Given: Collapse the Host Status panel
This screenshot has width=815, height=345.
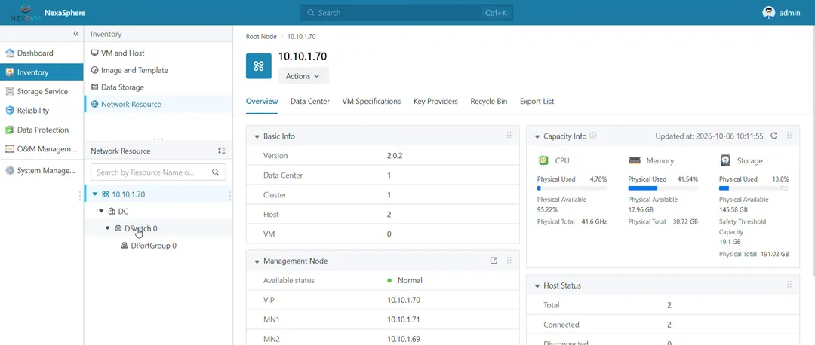Looking at the screenshot, I should click(537, 286).
